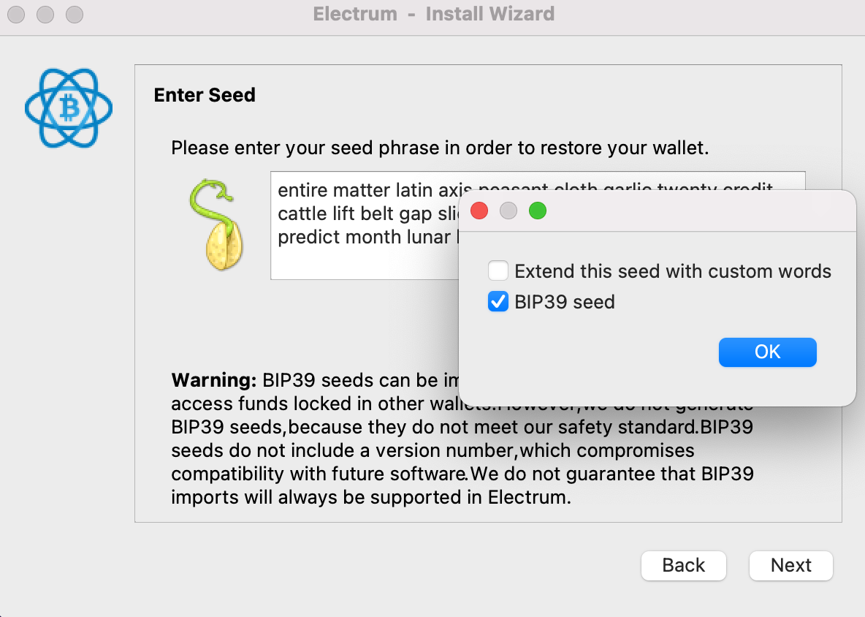Enable the Extend this seed with custom words checkbox
This screenshot has width=865, height=617.
pyautogui.click(x=498, y=271)
